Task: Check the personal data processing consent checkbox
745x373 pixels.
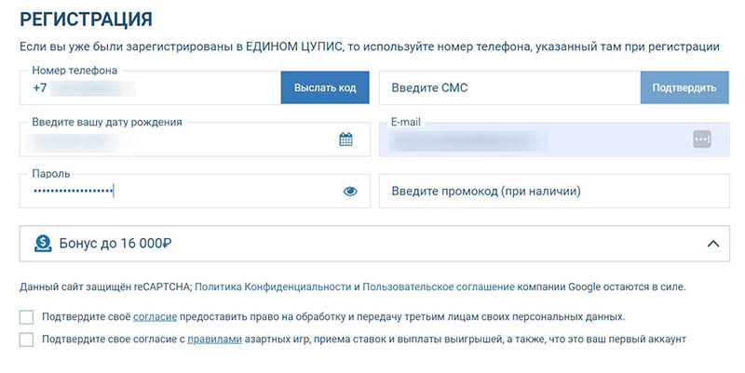Action: point(27,317)
